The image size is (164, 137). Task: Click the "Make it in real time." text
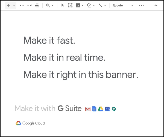[x=64, y=58]
